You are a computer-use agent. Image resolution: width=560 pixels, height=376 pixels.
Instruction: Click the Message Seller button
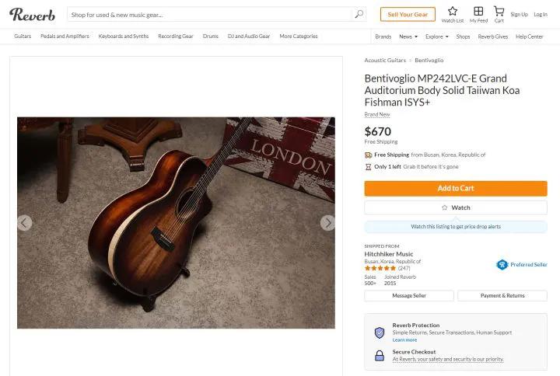pyautogui.click(x=409, y=296)
